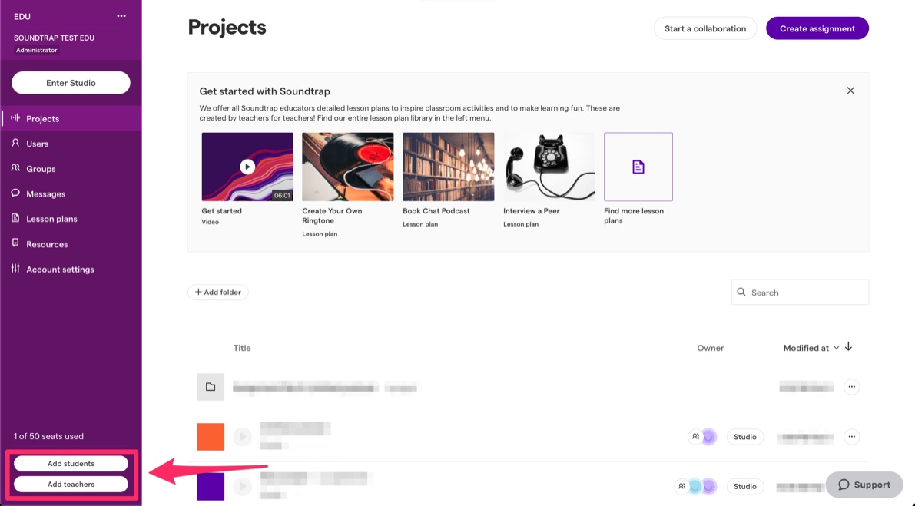Toggle sort direction arrow next to Modified at

pos(848,347)
